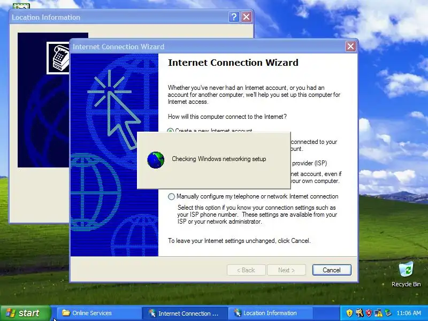Click the network warning tray icon
Screen dimensions: 428x321
coord(378,313)
